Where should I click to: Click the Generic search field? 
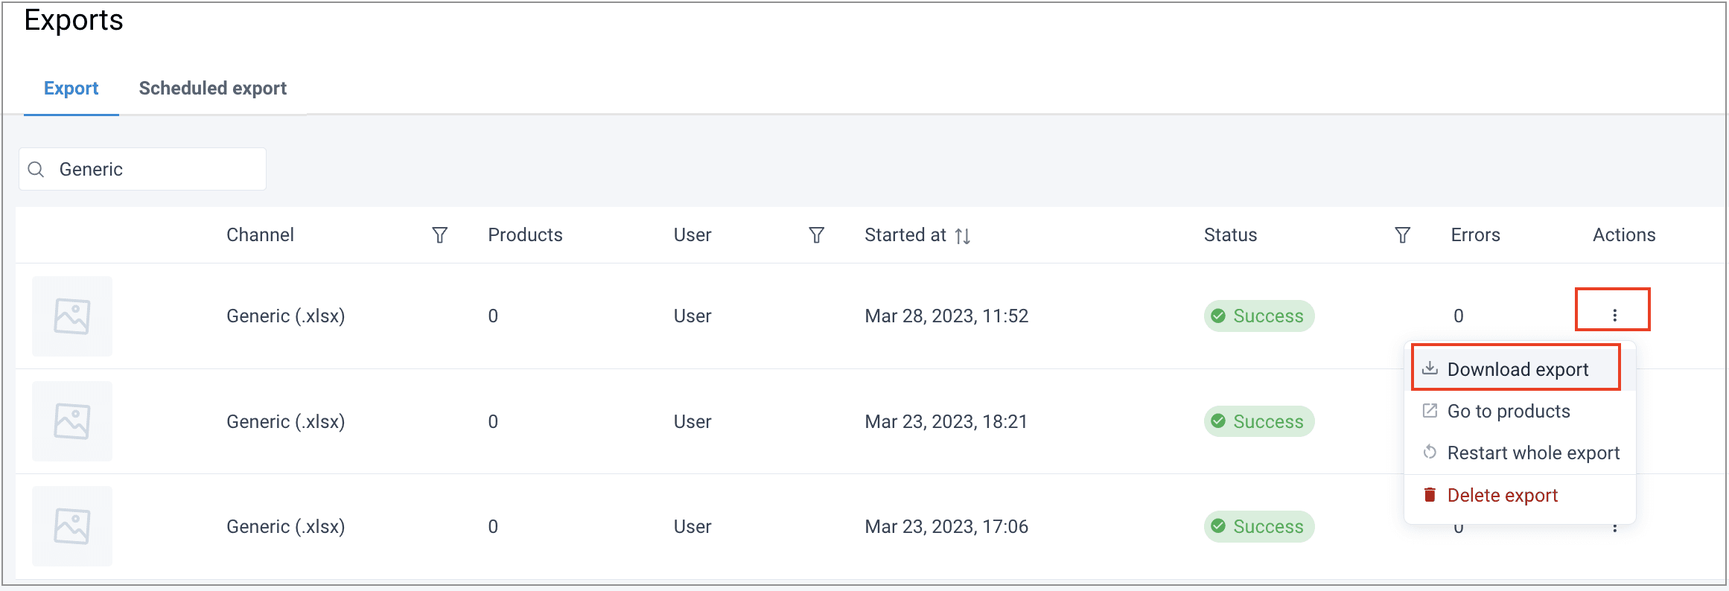[x=156, y=170]
